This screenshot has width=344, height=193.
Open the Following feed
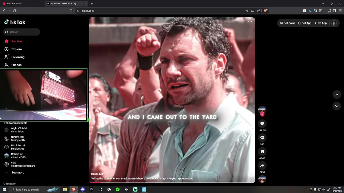[14, 57]
